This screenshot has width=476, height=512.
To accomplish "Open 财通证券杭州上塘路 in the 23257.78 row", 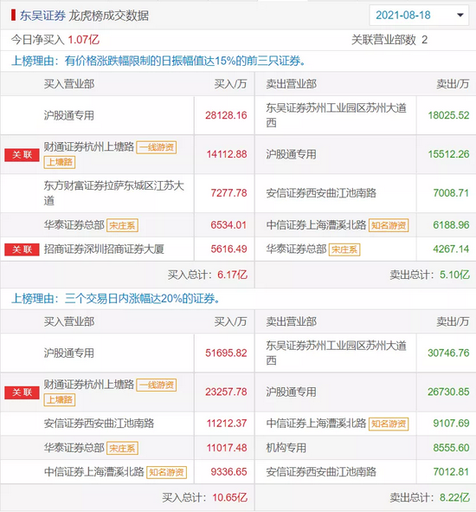I will point(89,385).
